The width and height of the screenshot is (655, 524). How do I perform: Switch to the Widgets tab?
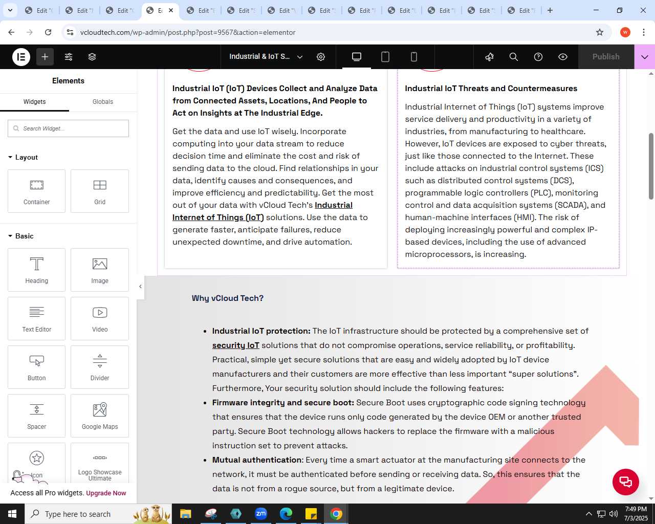tap(34, 102)
